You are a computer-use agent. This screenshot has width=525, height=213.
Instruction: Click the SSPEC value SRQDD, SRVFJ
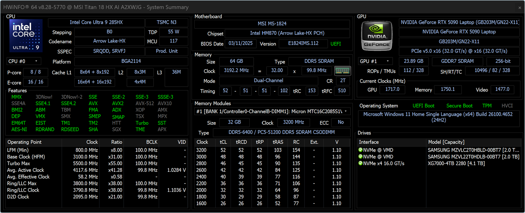point(109,51)
